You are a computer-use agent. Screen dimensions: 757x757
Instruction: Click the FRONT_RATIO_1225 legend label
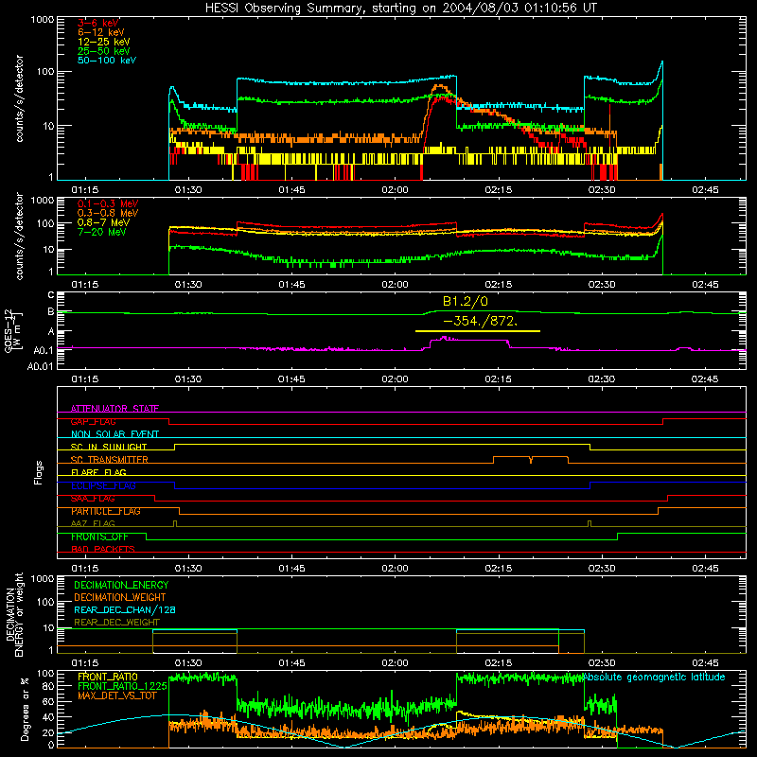pos(122,686)
